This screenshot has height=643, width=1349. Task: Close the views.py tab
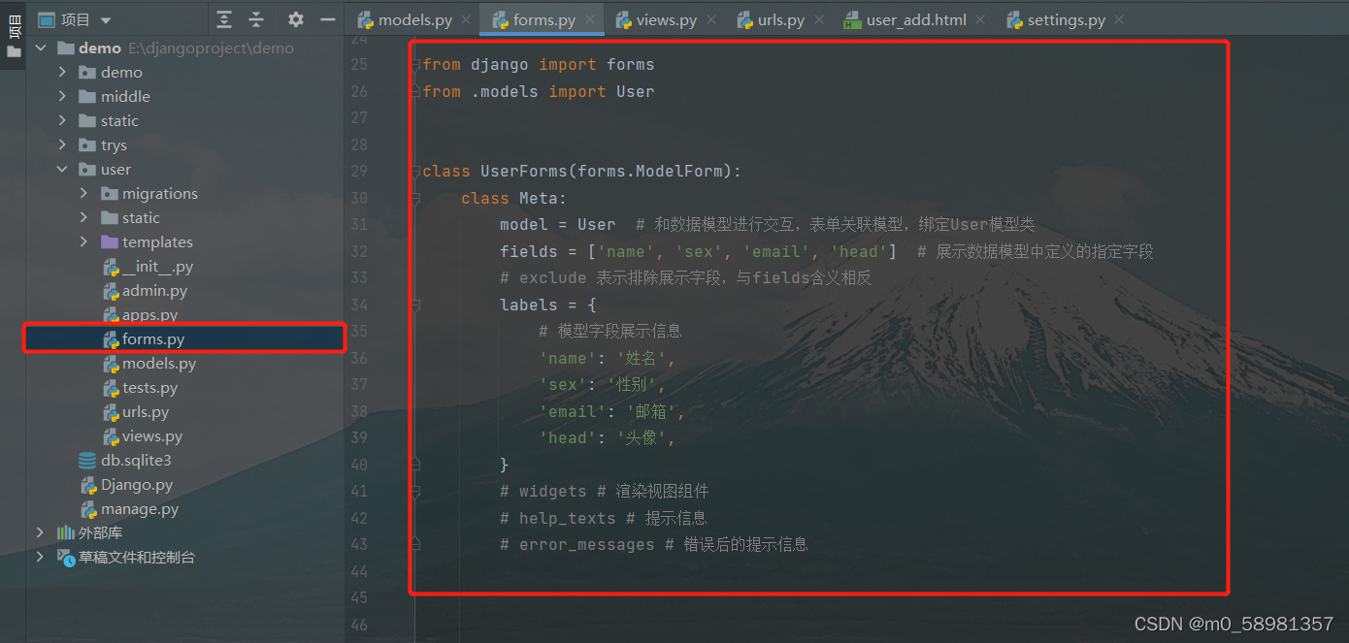pos(711,19)
